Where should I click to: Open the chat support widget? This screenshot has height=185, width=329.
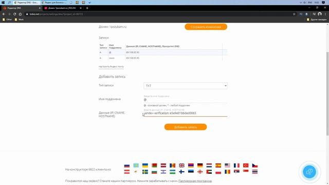309,172
